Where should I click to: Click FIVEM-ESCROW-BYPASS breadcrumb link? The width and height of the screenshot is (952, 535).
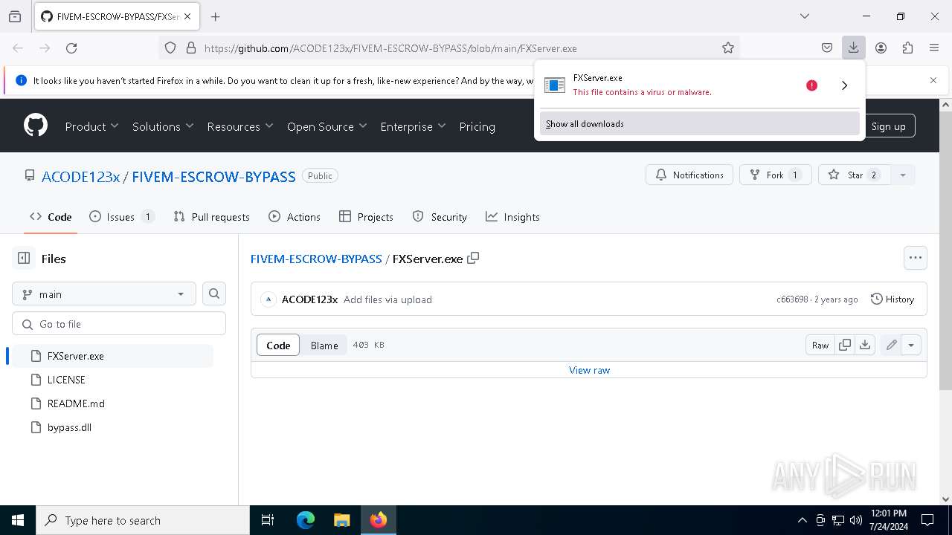click(x=316, y=259)
